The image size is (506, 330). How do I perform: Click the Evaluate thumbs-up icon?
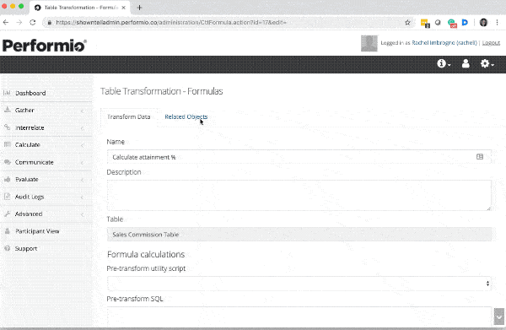(7, 179)
